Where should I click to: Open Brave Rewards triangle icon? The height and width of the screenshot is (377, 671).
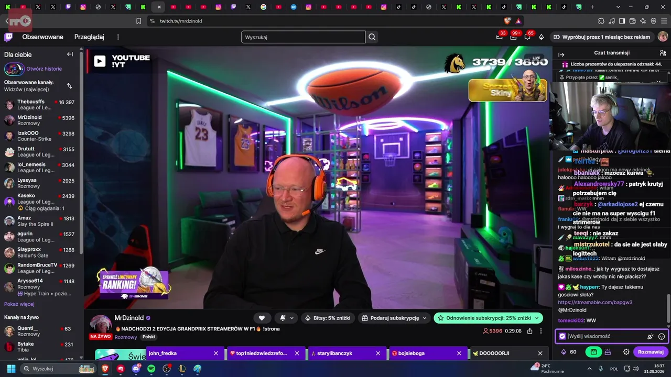(518, 21)
